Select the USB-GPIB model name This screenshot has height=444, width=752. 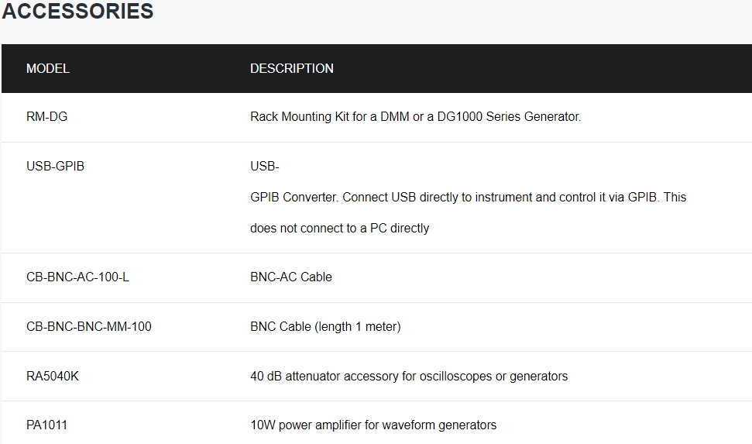tap(55, 166)
